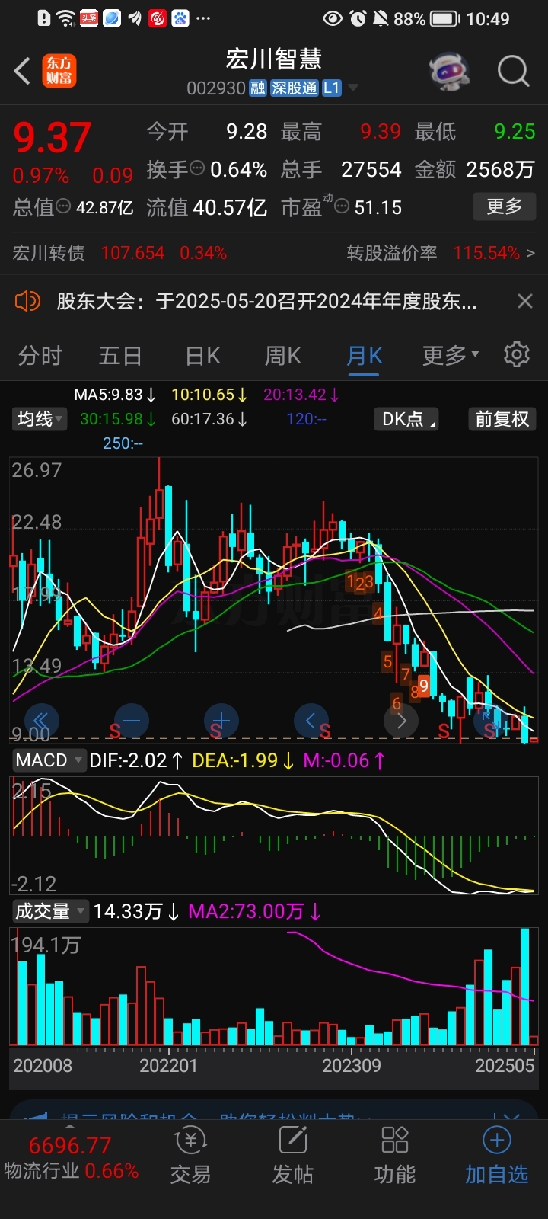Tap the 10:10.65 moving average label
548x1219 pixels.
(x=209, y=395)
